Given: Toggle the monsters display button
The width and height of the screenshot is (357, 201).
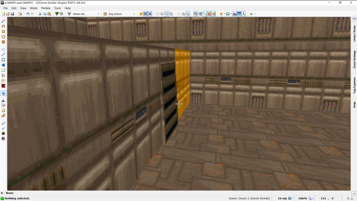Looking at the screenshot, I should coord(209,14).
